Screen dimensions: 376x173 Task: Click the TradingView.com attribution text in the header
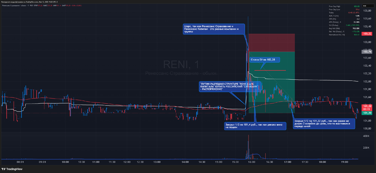pyautogui.click(x=32, y=2)
